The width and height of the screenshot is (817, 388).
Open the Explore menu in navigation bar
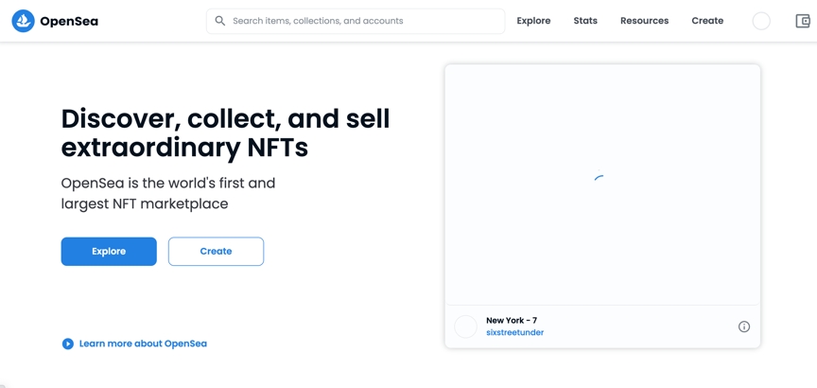533,21
